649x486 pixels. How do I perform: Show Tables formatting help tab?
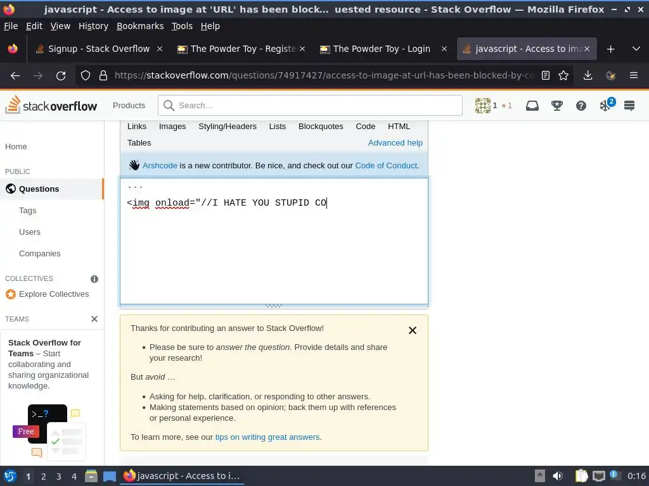(139, 143)
